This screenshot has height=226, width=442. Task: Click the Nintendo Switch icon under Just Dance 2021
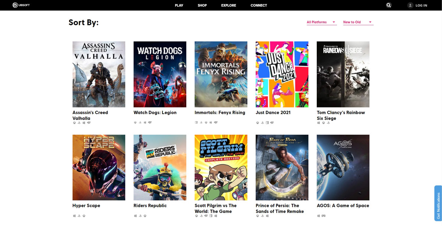267,123
